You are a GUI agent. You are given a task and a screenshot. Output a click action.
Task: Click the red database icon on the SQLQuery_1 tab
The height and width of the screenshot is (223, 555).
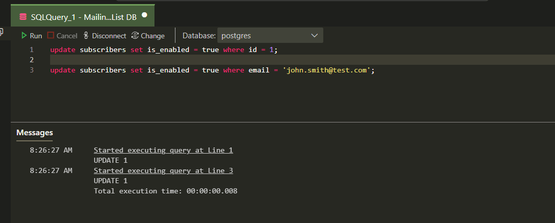click(x=23, y=17)
